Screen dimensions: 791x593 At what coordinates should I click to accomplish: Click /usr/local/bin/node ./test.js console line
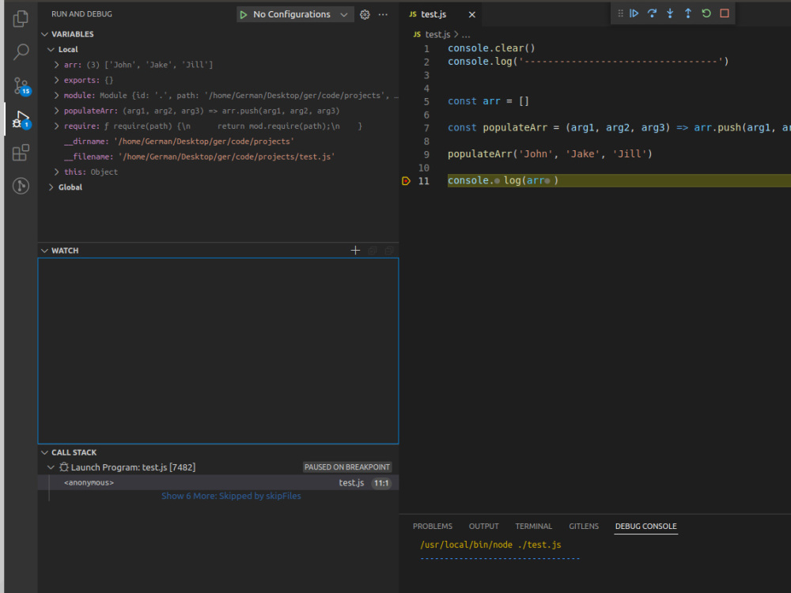tap(490, 545)
